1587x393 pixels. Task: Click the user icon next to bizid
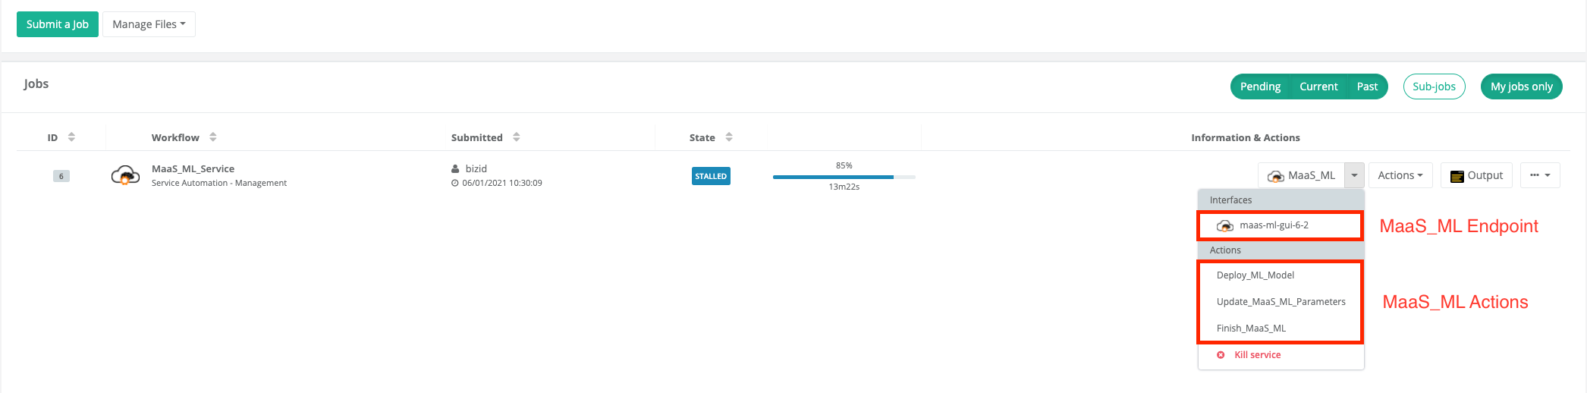tap(455, 168)
